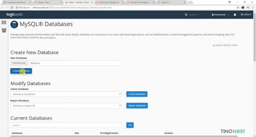Switch to the Index of / tab
This screenshot has height=137, width=256.
pos(172,3)
